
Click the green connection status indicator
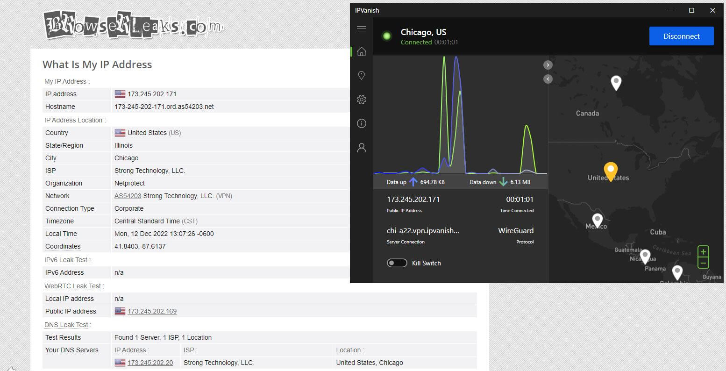click(387, 36)
